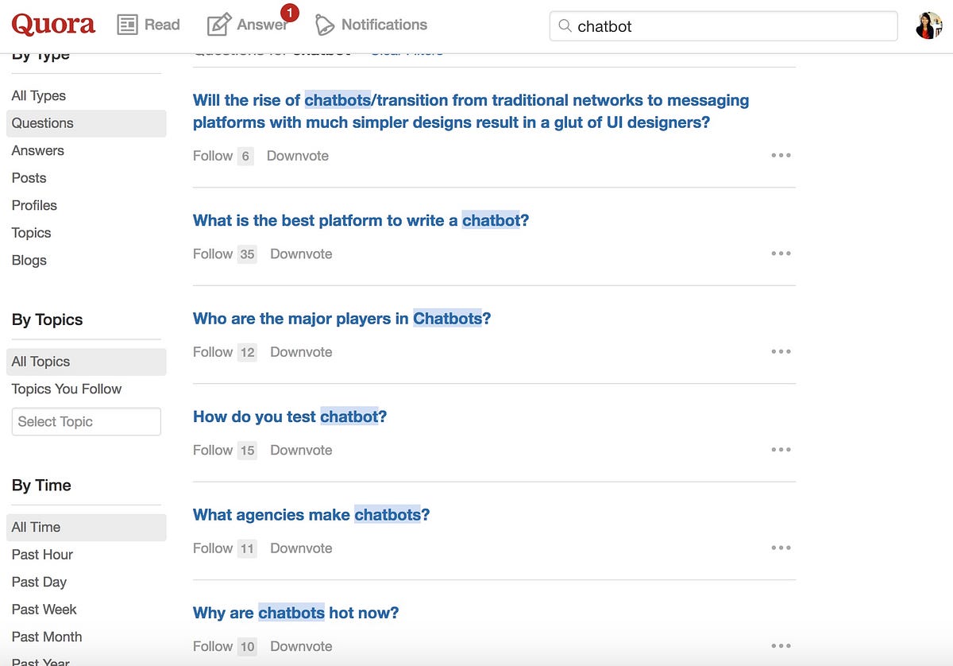Open more options for major players question
The image size is (953, 666).
point(781,351)
